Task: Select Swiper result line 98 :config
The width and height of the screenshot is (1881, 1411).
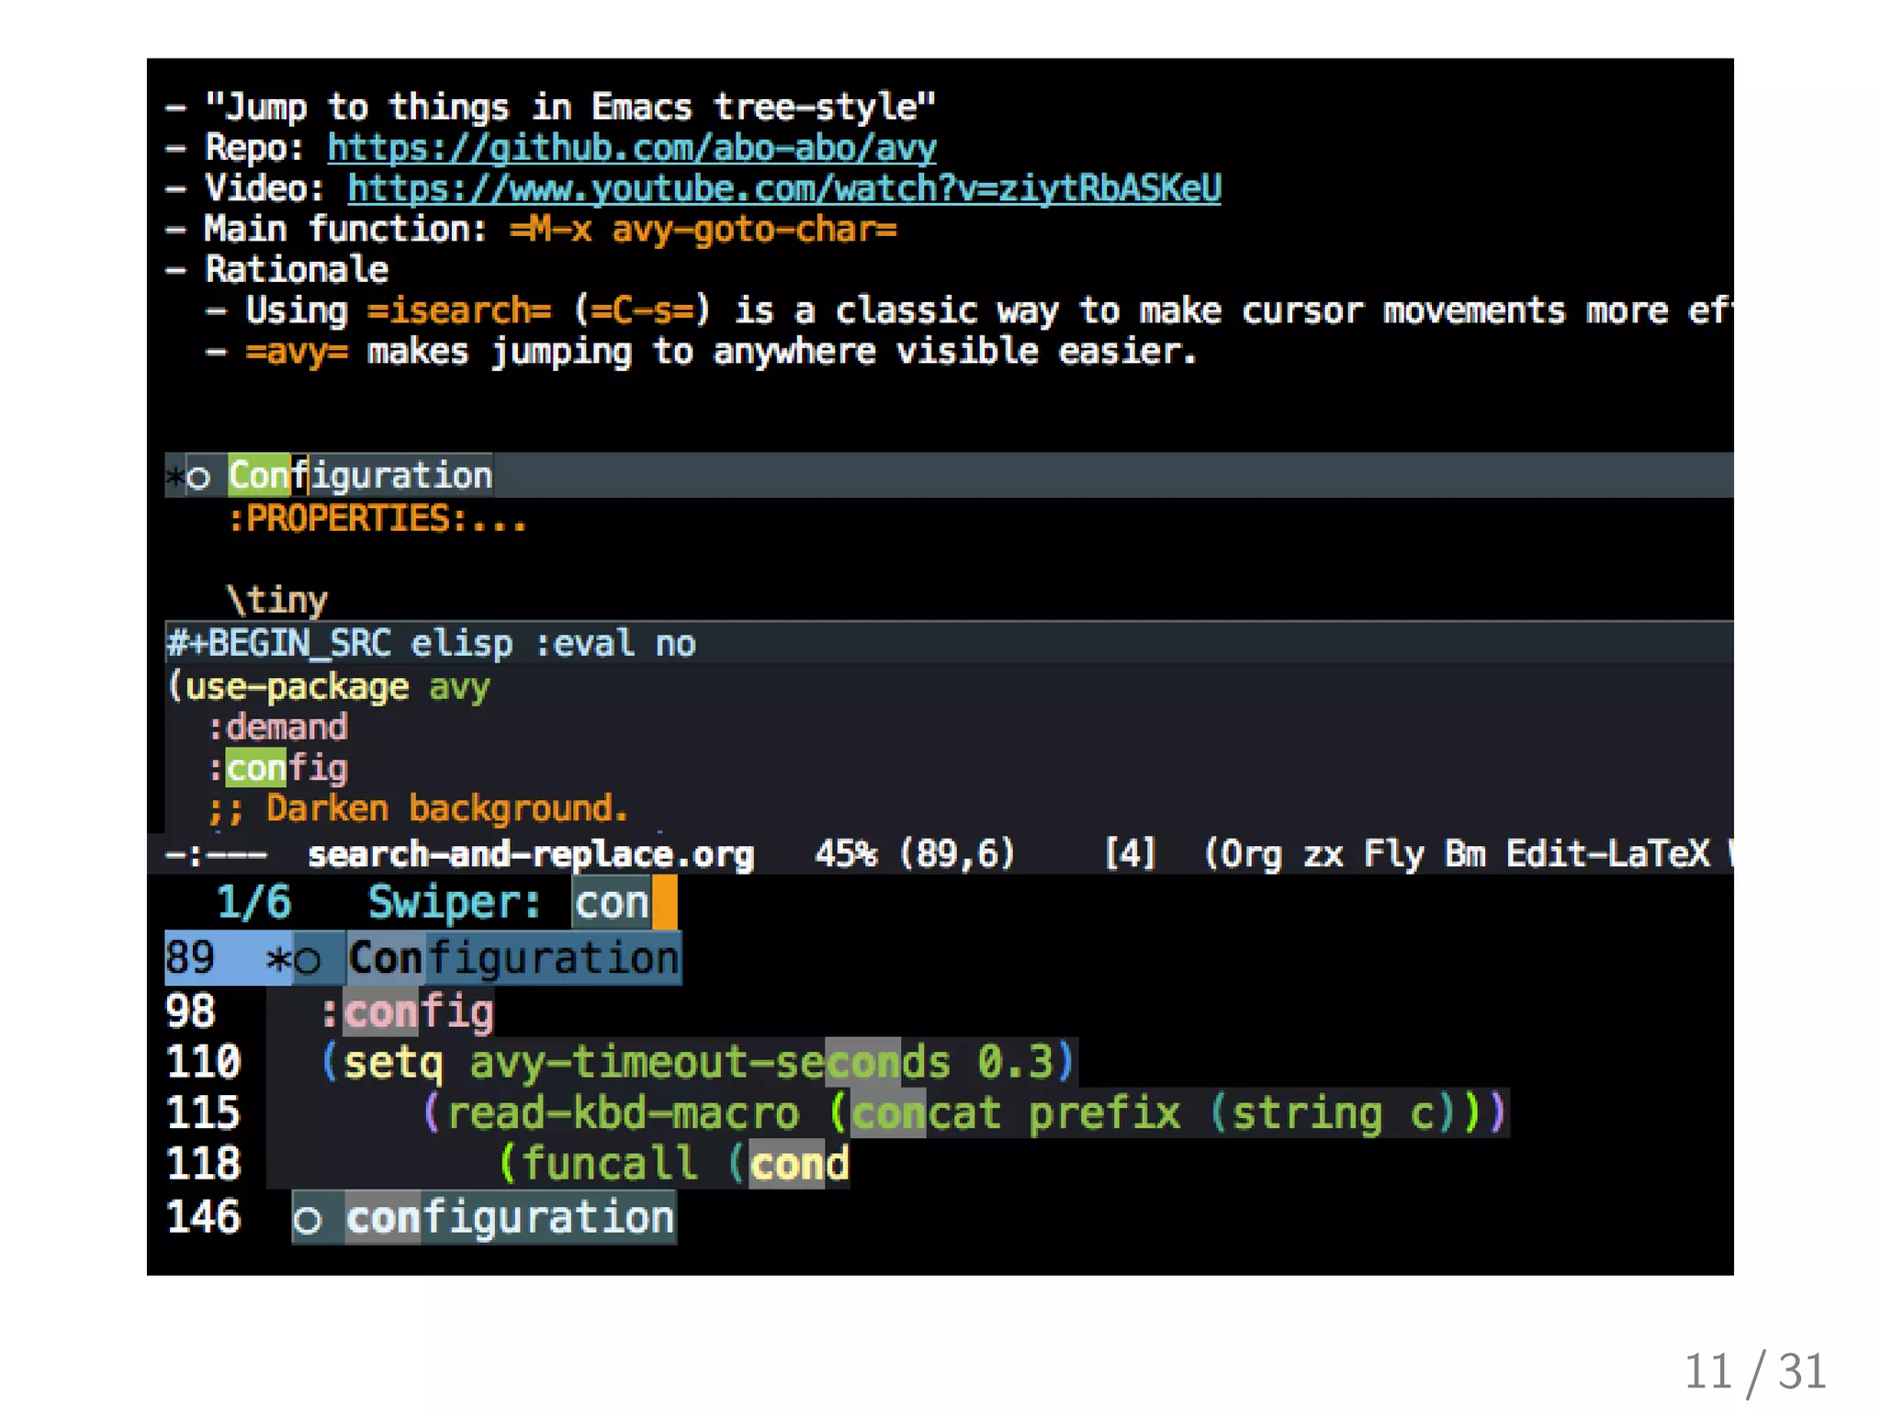Action: pos(408,1012)
